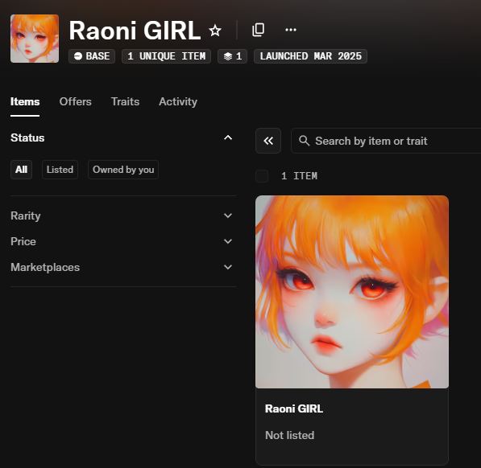Filter by Listed status

(60, 170)
